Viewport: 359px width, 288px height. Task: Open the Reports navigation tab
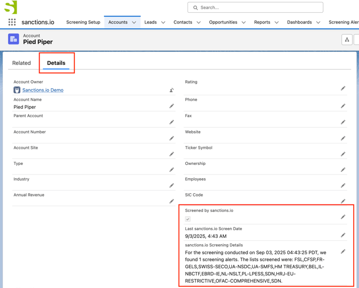pos(262,22)
